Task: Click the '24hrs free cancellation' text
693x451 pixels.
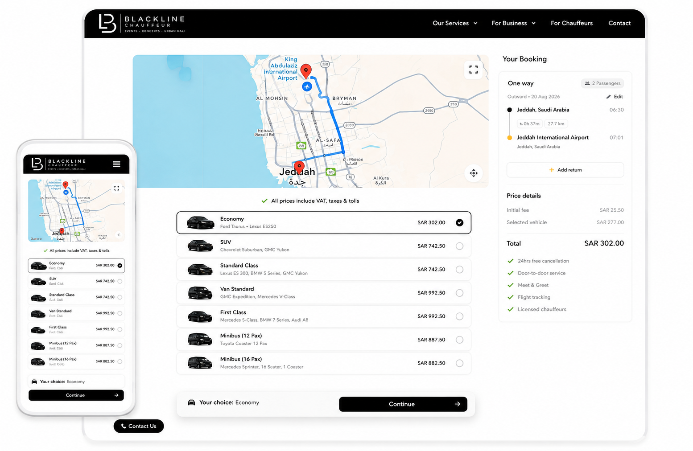Action: 543,261
